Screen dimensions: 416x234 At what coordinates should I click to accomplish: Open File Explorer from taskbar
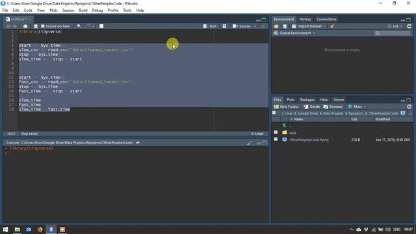click(x=18, y=229)
